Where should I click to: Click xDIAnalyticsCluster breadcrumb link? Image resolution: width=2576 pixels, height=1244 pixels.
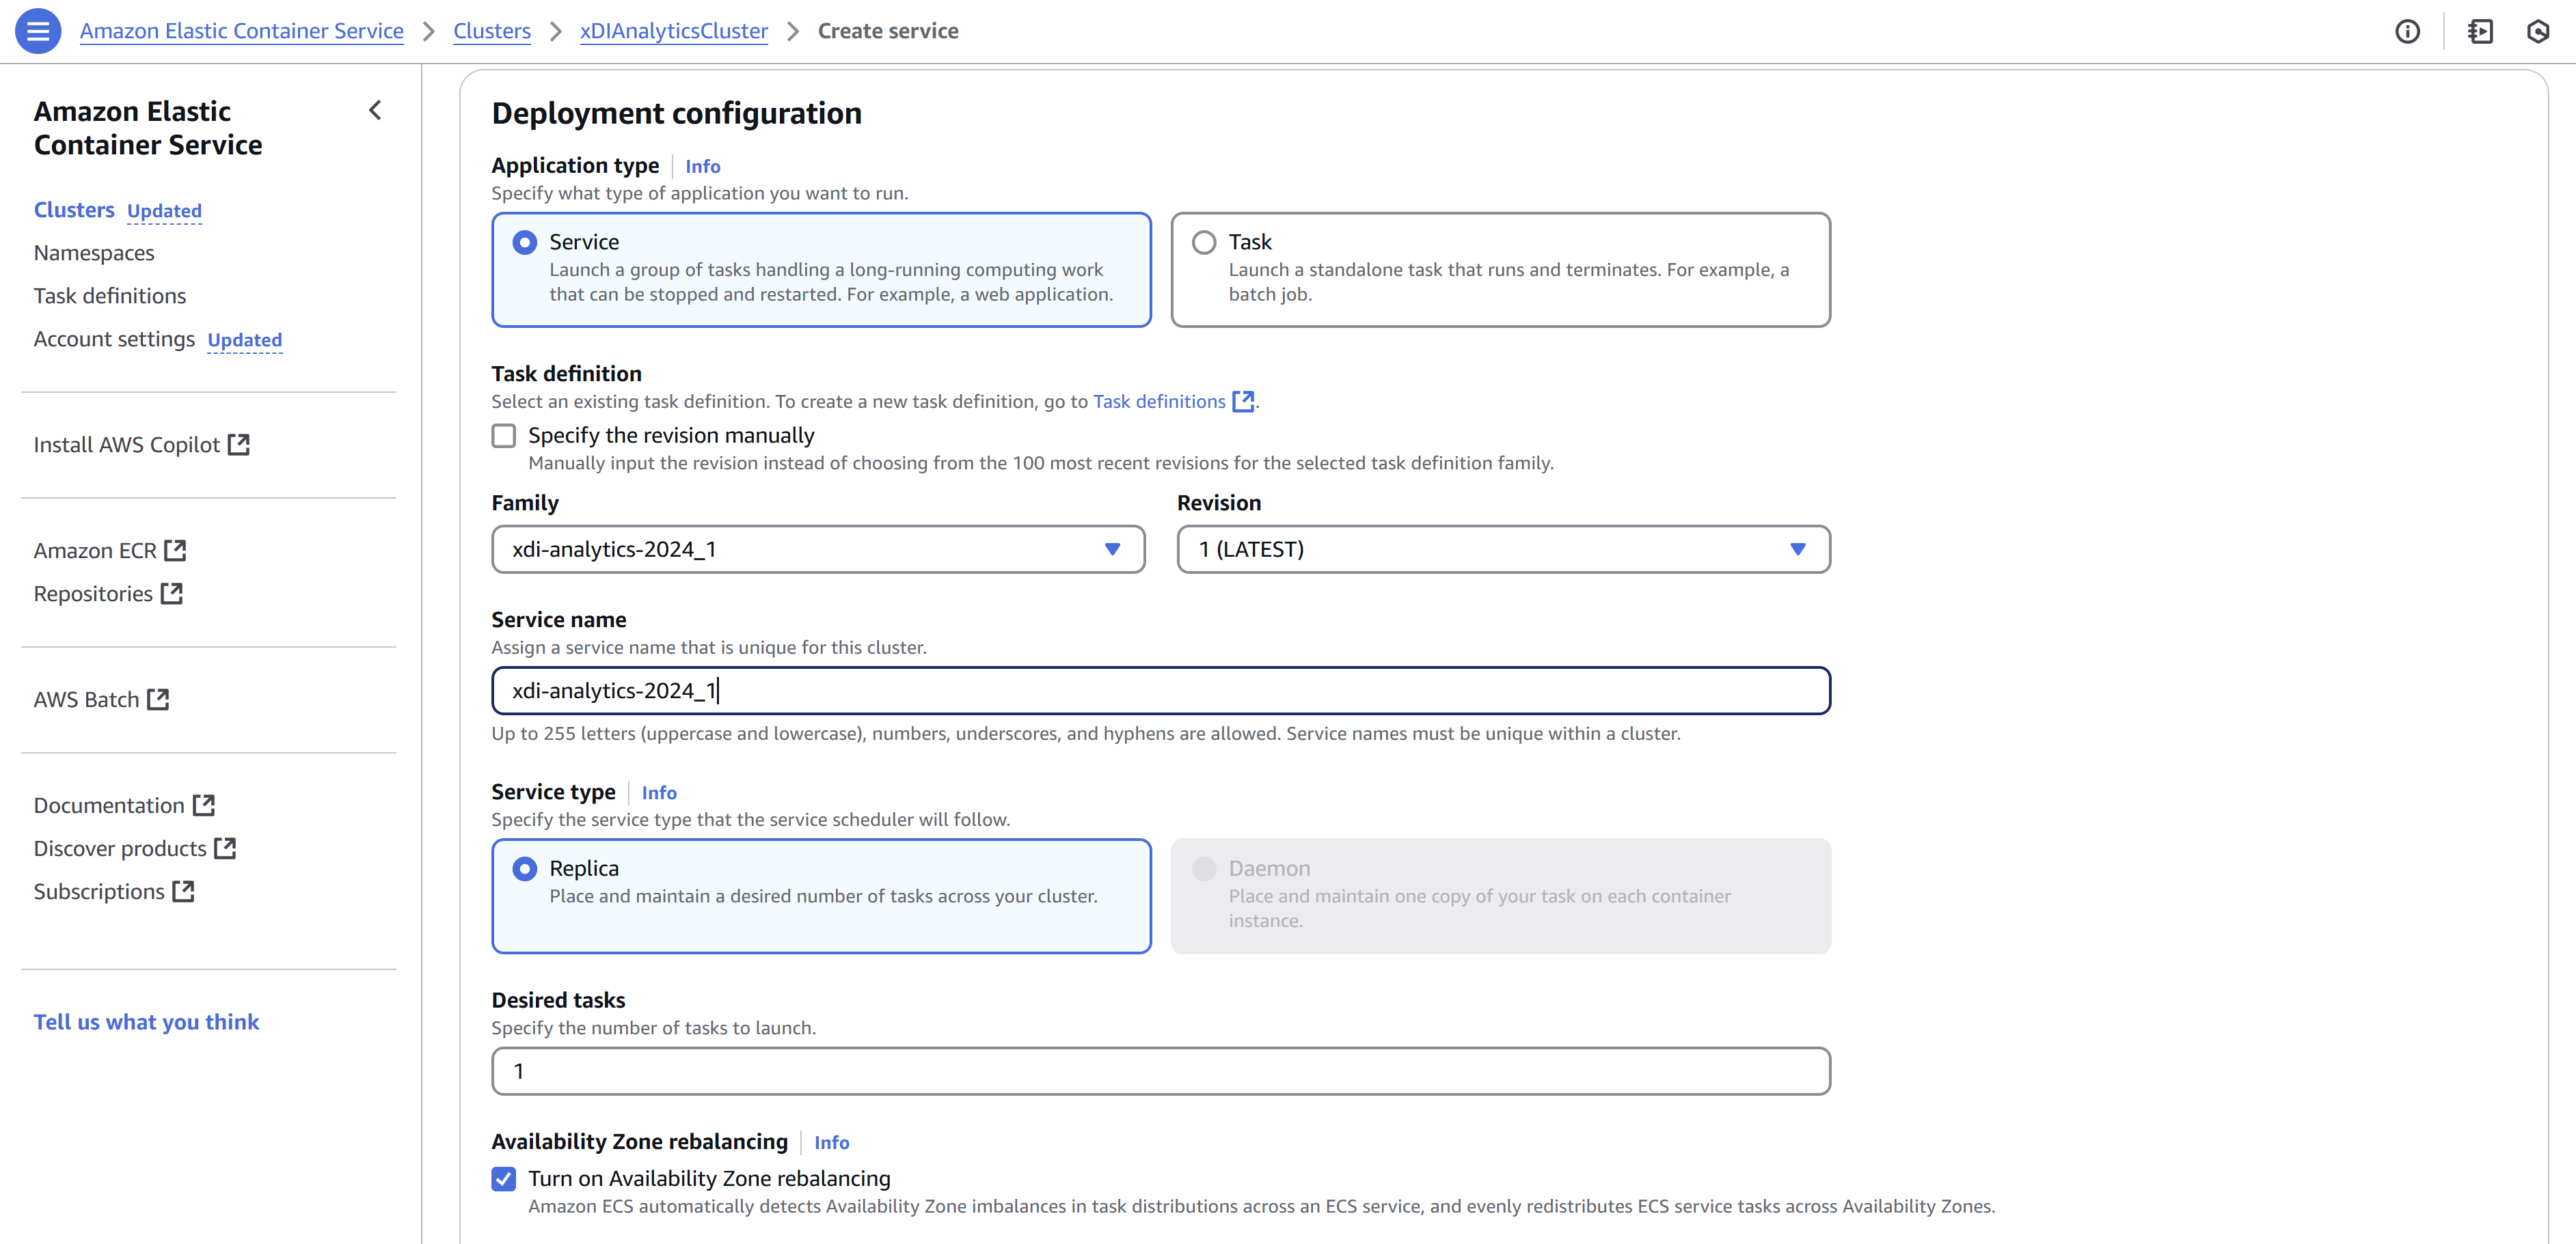click(673, 31)
